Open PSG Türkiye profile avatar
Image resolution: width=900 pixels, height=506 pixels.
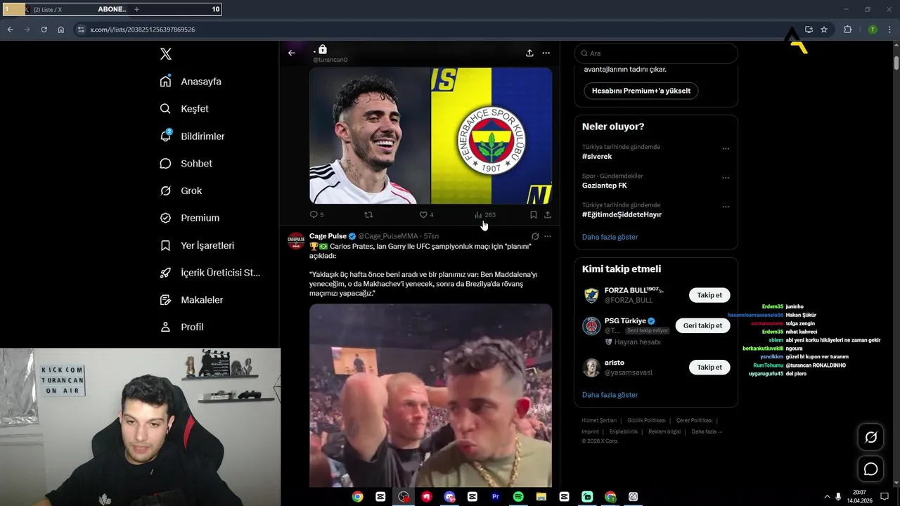pos(591,326)
